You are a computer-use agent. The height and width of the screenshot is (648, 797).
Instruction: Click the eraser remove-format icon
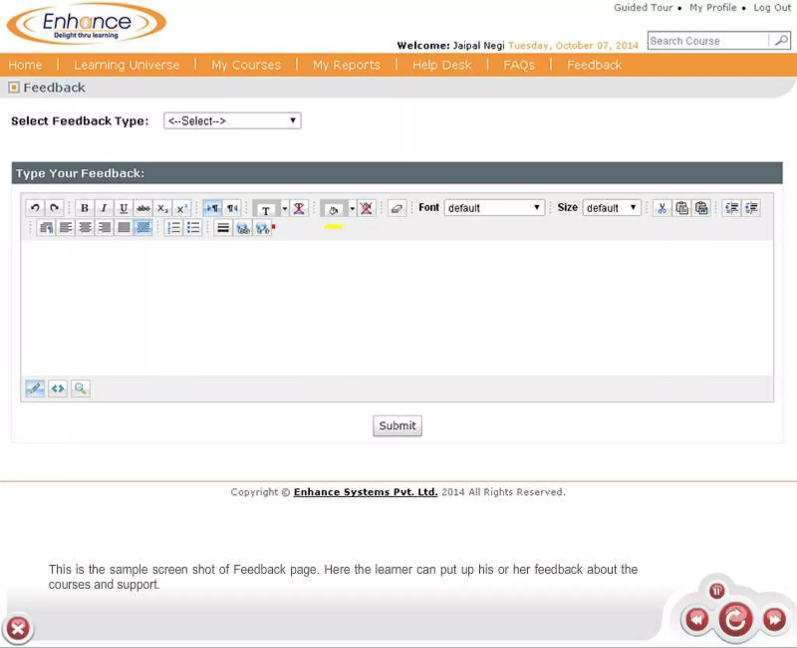click(397, 208)
